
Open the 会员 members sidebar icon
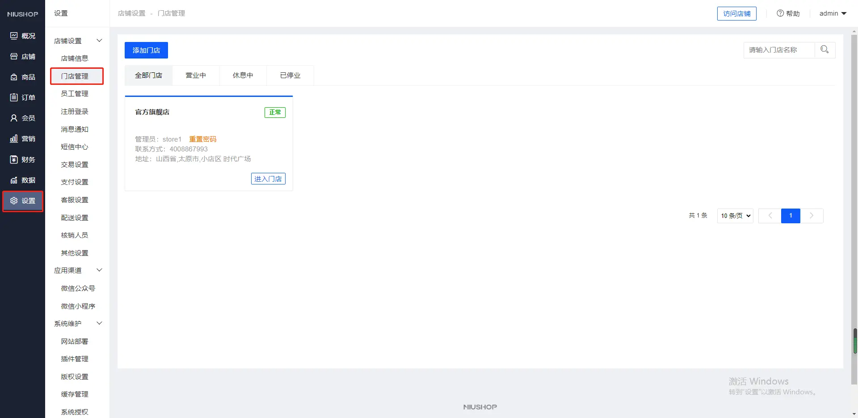click(14, 118)
